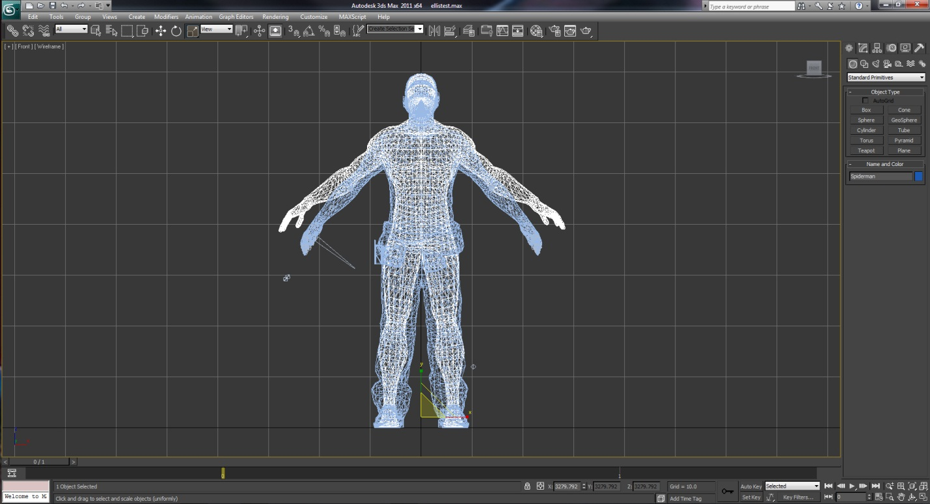Switch to the Hierarchy panel
930x504 pixels.
coord(877,48)
